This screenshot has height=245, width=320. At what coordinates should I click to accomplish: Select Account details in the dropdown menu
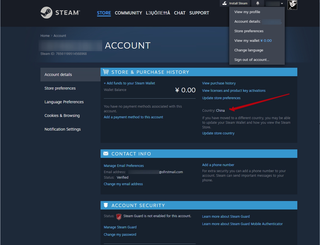(257, 21)
